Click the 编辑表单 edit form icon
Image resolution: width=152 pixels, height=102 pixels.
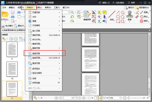87,16
